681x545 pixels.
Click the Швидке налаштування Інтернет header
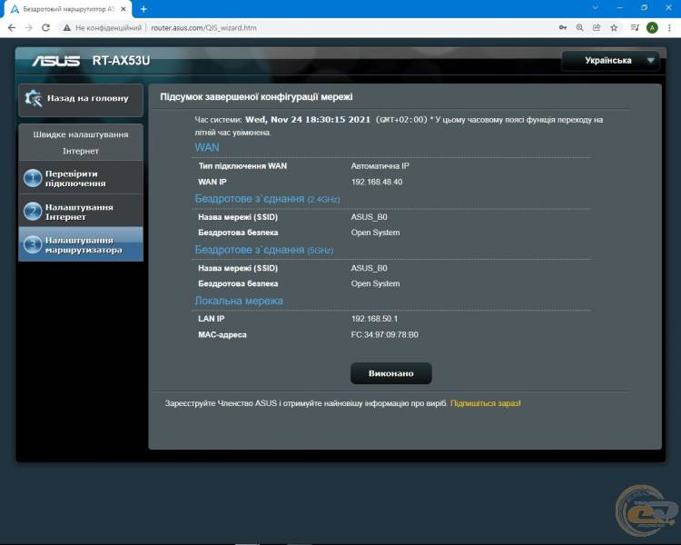[81, 143]
